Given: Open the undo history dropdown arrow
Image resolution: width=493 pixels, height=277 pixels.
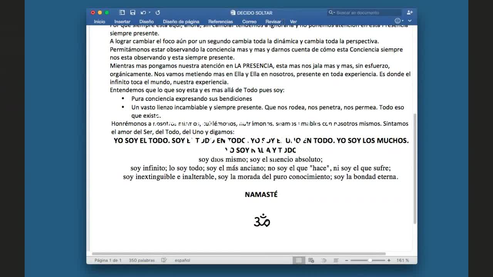Looking at the screenshot, I should (149, 13).
